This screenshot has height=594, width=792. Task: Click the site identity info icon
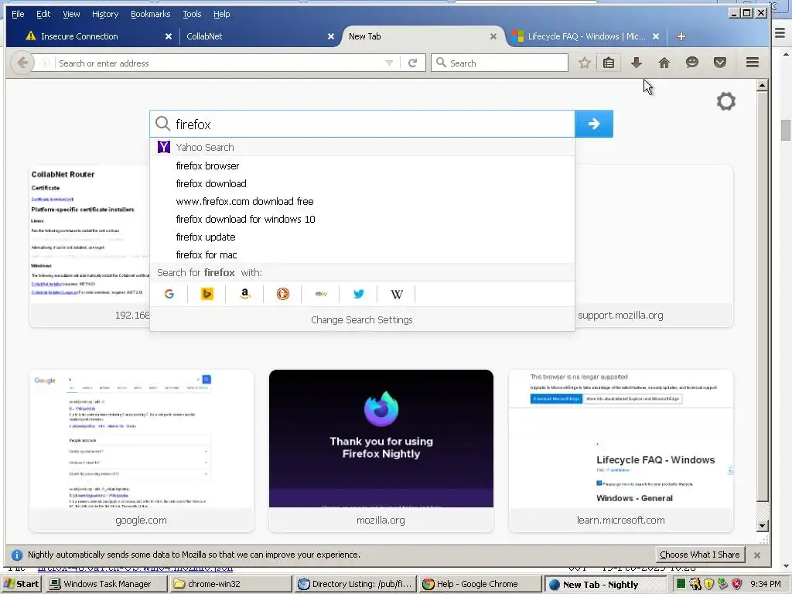tap(45, 63)
